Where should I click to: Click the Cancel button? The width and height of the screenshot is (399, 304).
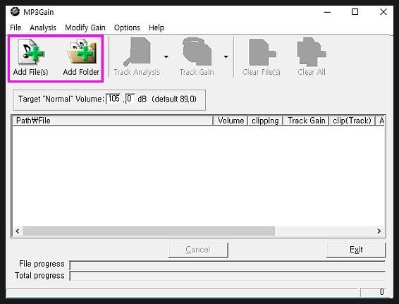(x=198, y=250)
